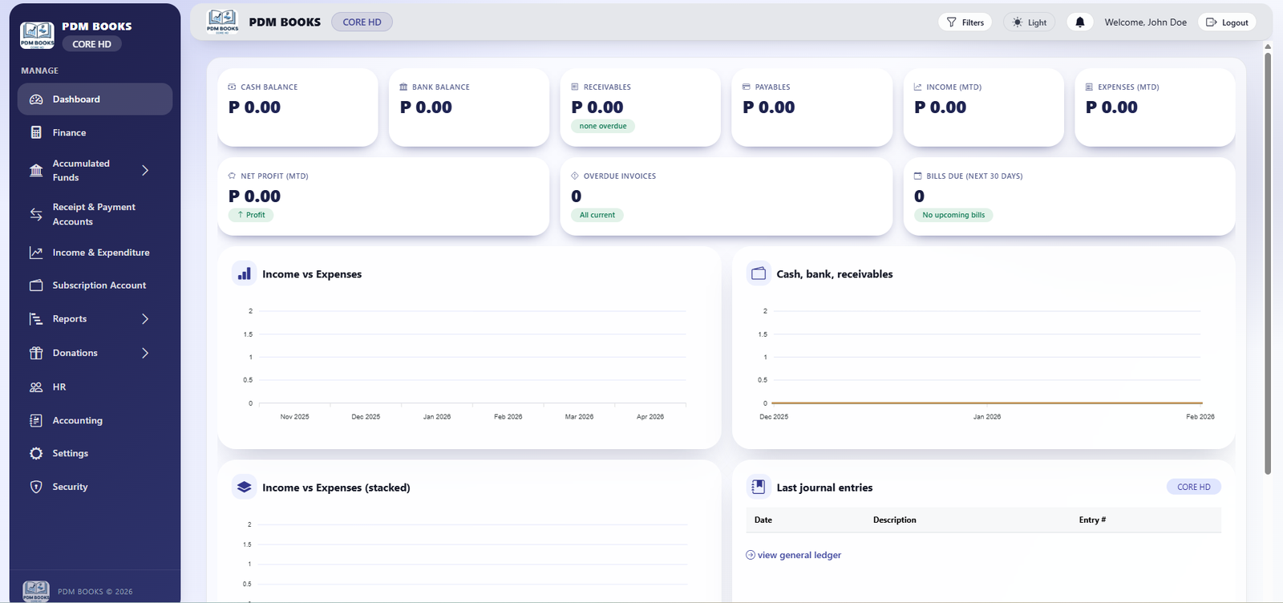This screenshot has height=603, width=1283.
Task: Click Welcome, John Doe text
Action: pos(1145,22)
